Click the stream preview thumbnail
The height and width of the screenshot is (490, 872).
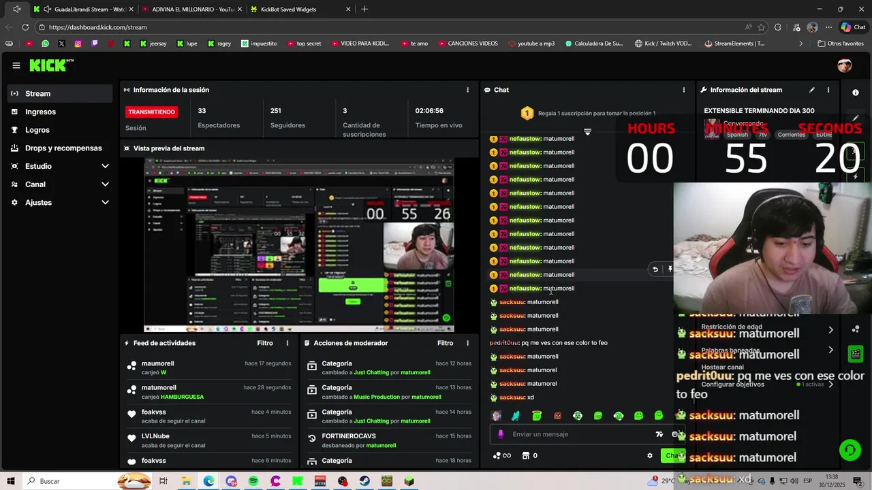point(299,245)
